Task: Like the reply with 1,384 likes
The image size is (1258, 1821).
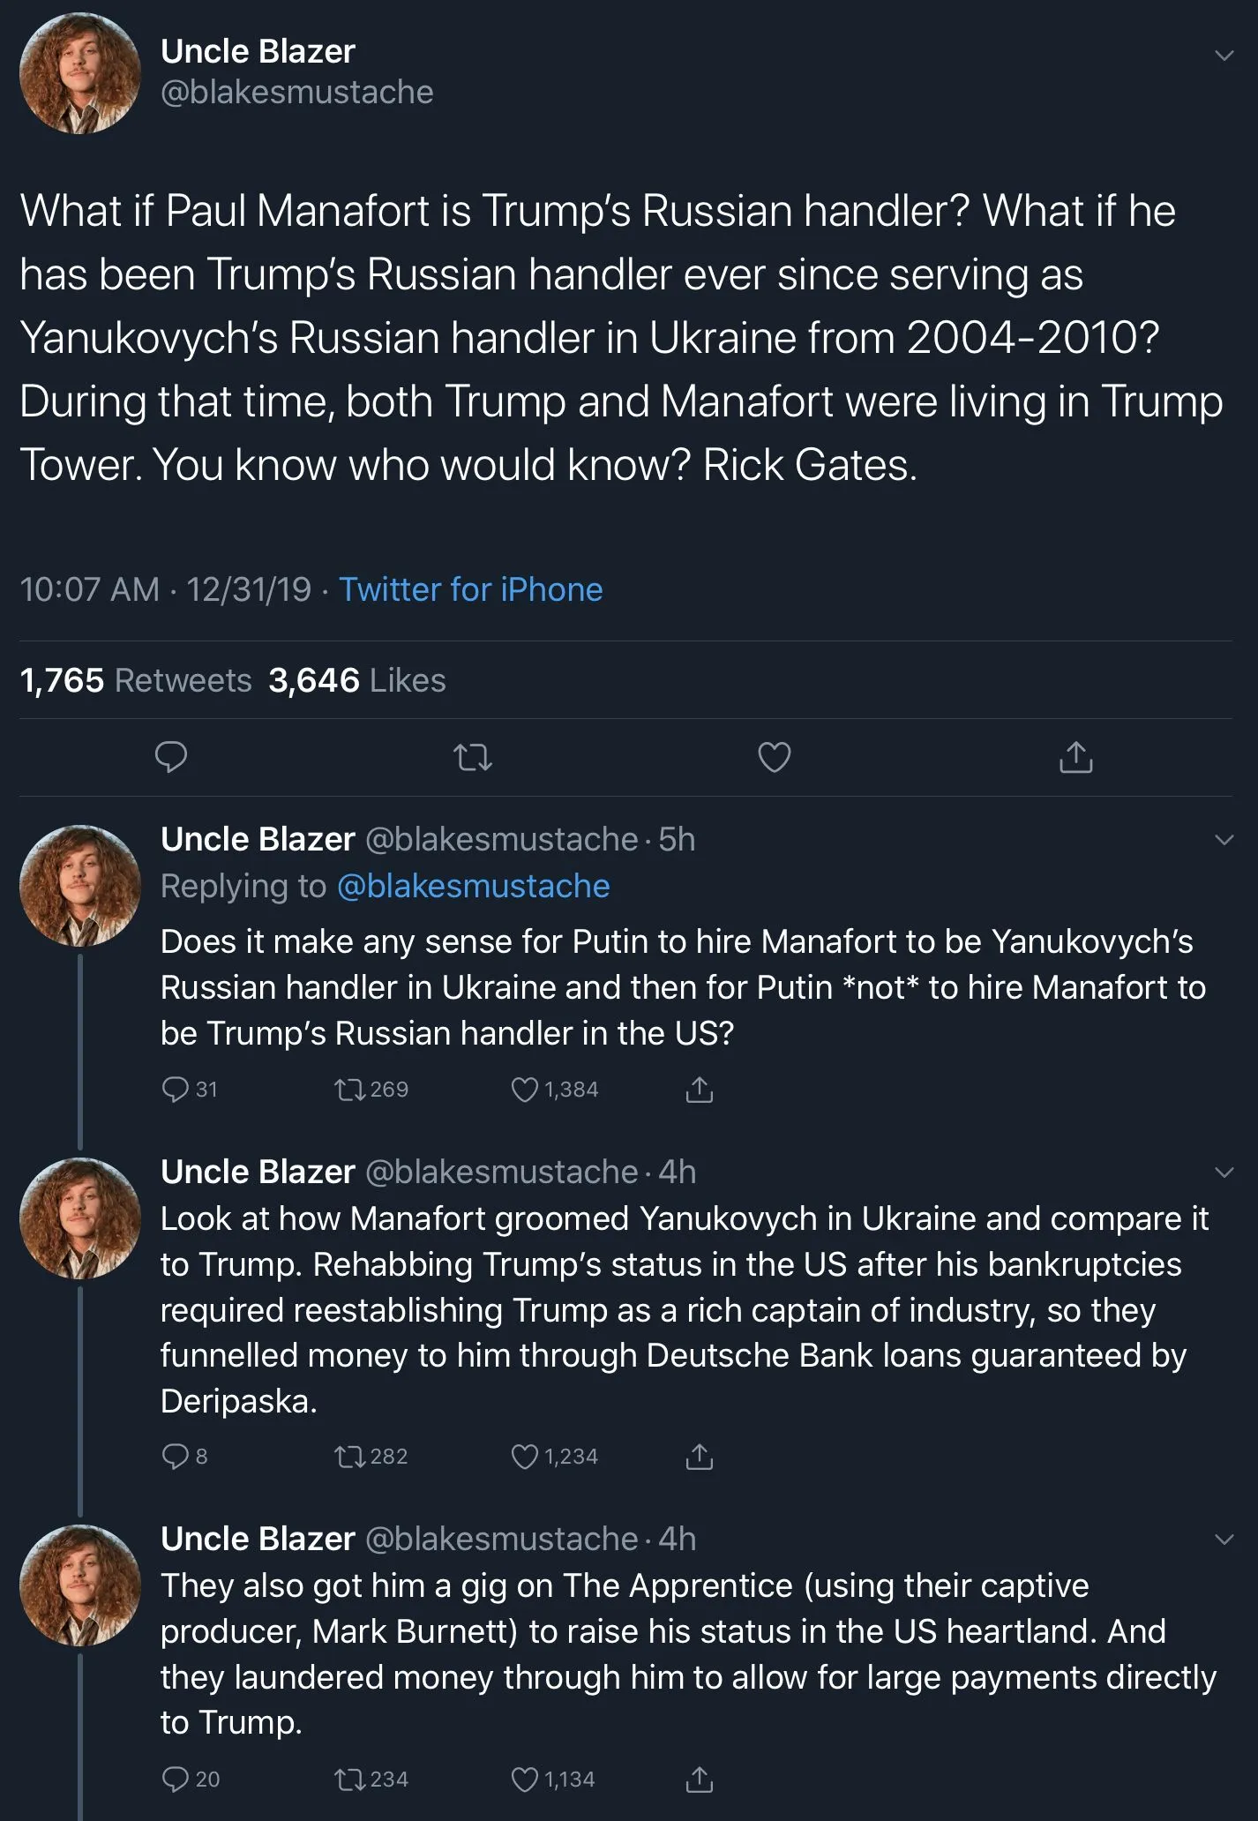Action: point(525,1090)
